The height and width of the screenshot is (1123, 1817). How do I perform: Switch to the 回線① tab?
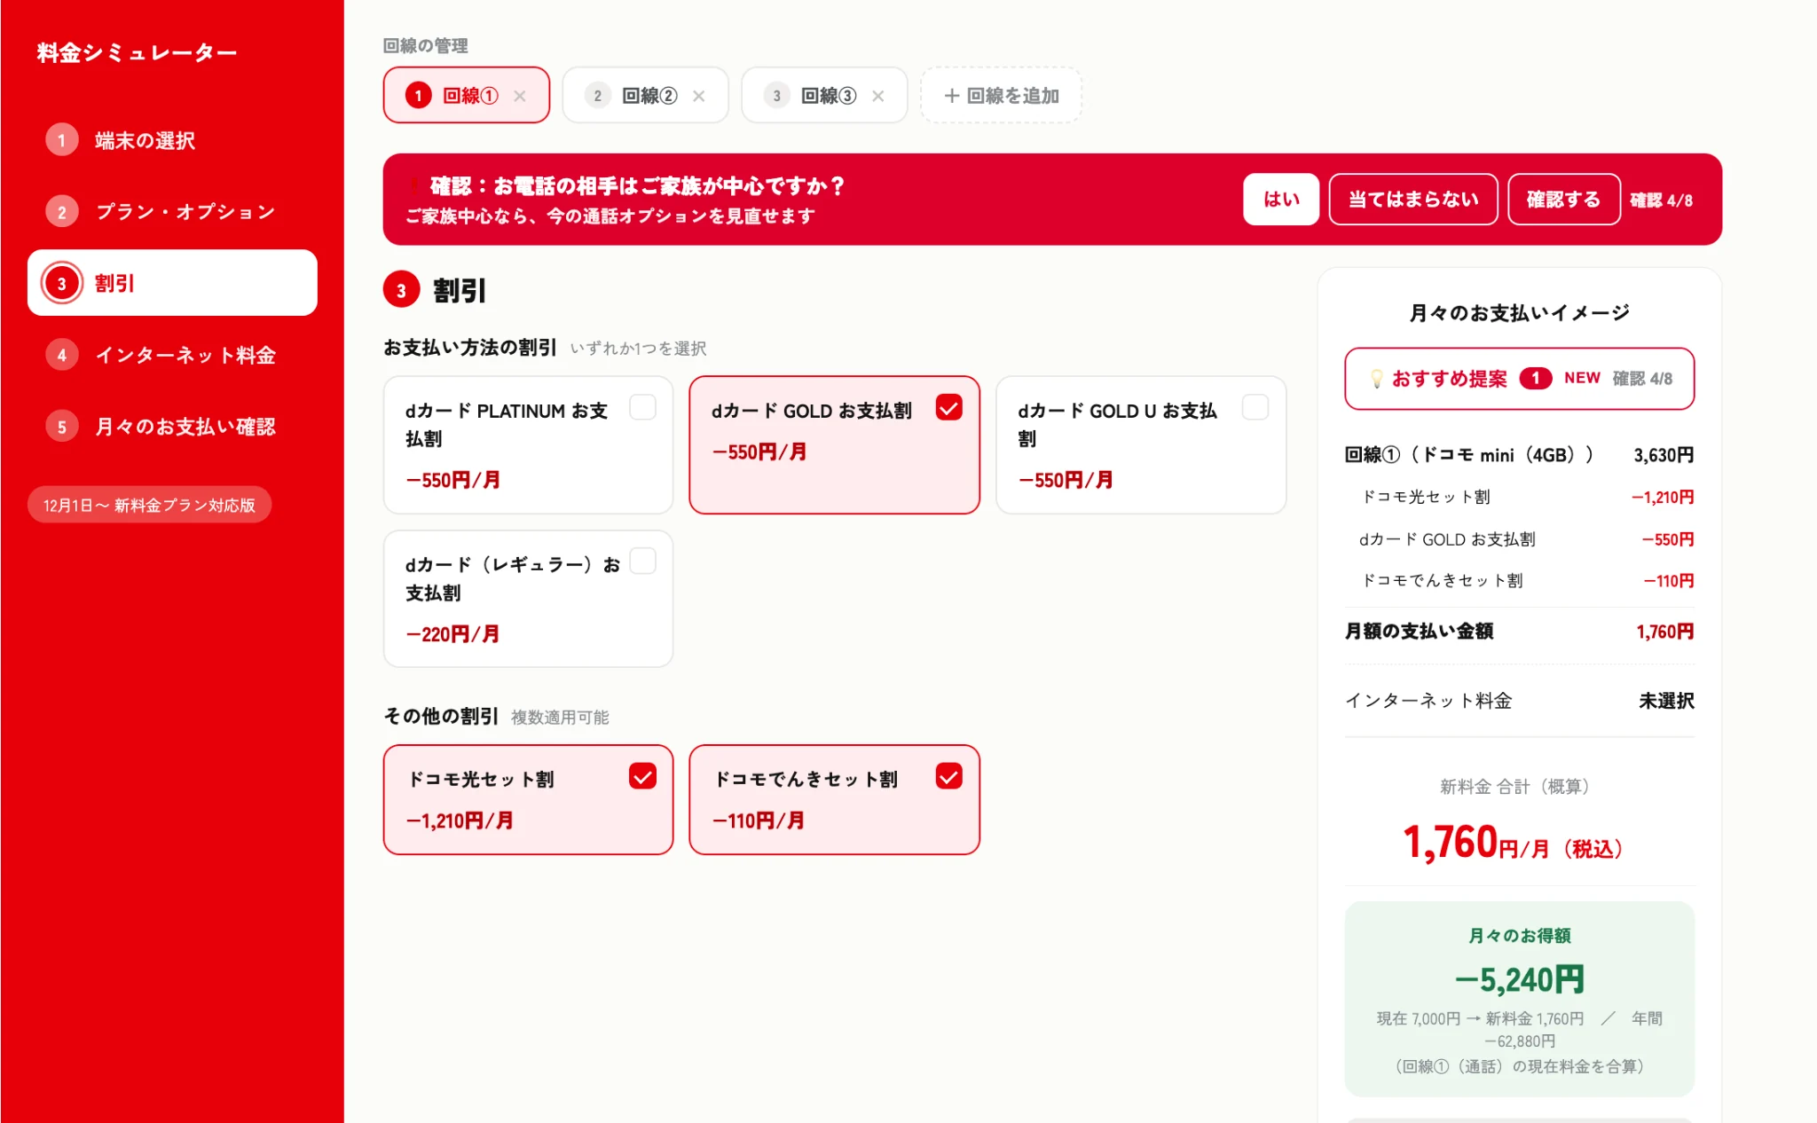coord(467,96)
